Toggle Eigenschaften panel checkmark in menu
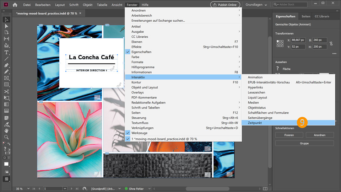This screenshot has width=341, height=192. pyautogui.click(x=128, y=52)
